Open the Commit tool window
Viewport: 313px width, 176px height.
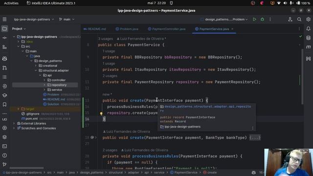(4, 38)
